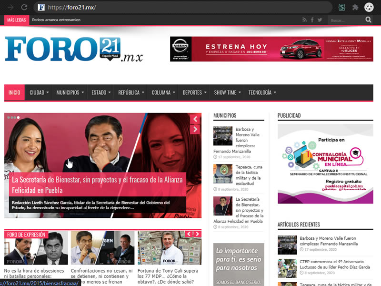Click the browser address bar URL
The height and width of the screenshot is (286, 381).
(72, 8)
